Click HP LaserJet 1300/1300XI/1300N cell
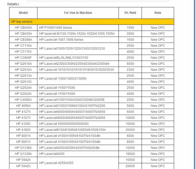This screenshot has width=195, height=169. [78, 79]
